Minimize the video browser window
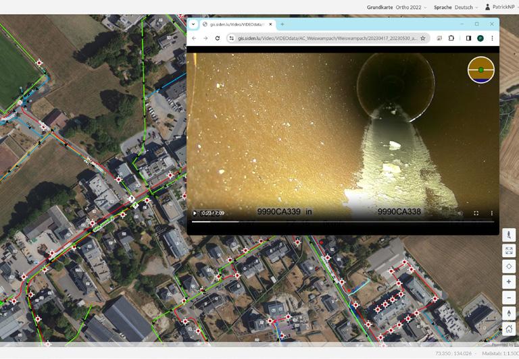Image resolution: width=519 pixels, height=359 pixels. (462, 24)
